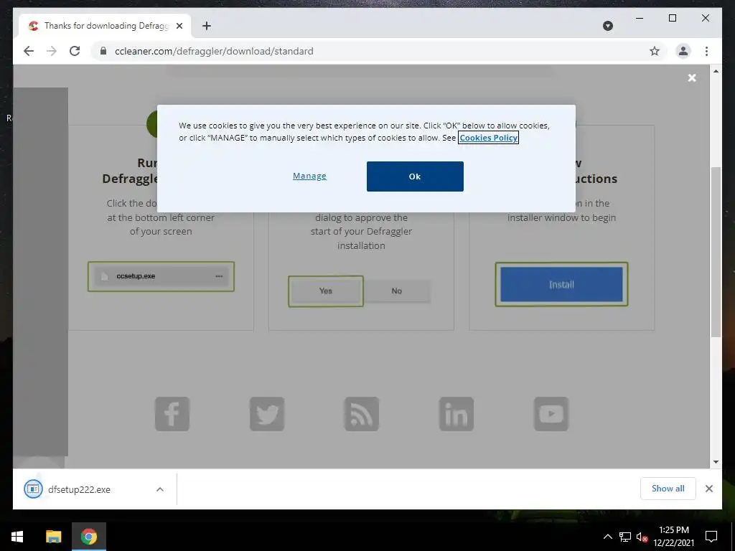This screenshot has height=551, width=735.
Task: Open the tab search dropdown
Action: pyautogui.click(x=607, y=26)
